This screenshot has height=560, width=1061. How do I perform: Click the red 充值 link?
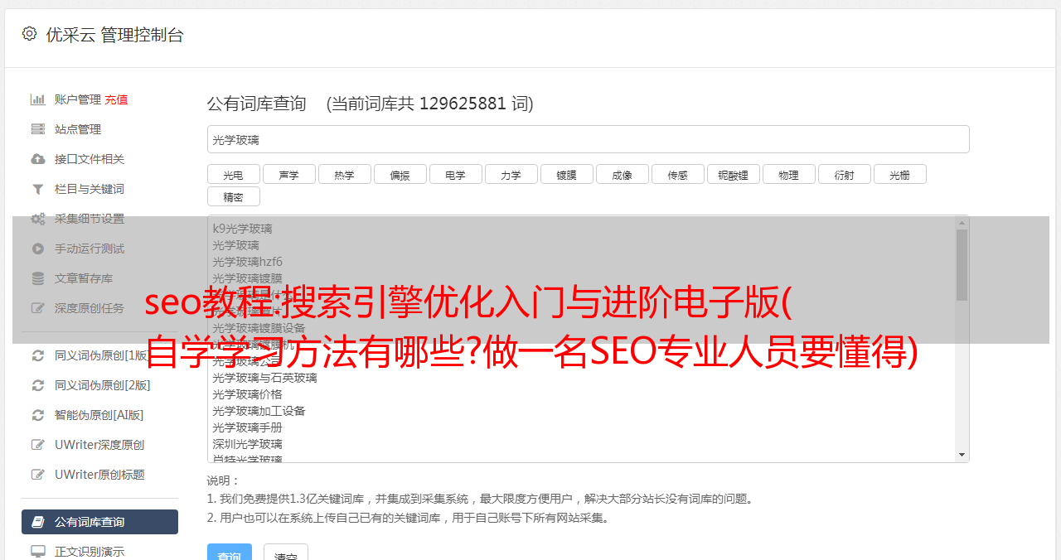(116, 99)
